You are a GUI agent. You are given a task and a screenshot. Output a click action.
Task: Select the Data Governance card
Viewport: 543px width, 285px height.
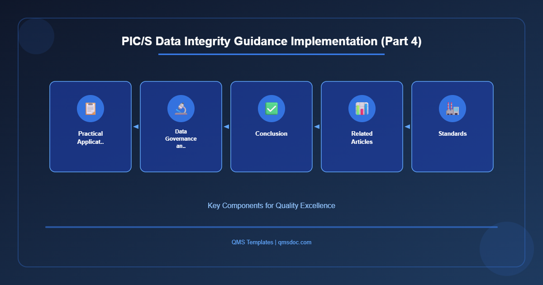[x=181, y=158]
